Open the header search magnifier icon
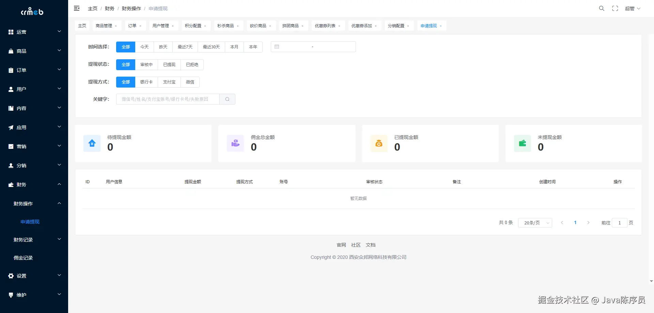 (602, 8)
